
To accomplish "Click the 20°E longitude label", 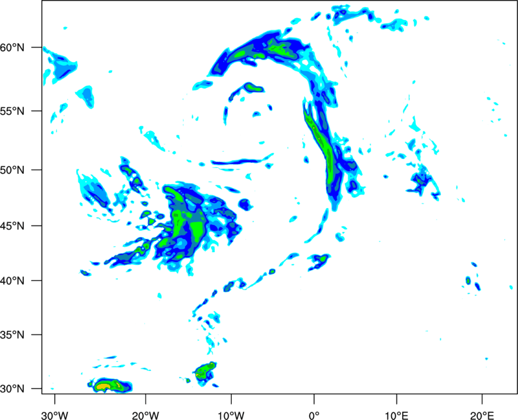I will point(482,415).
